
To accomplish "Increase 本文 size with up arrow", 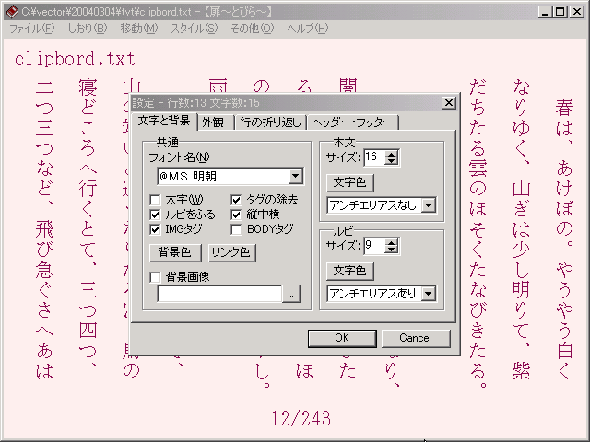I will click(x=391, y=154).
